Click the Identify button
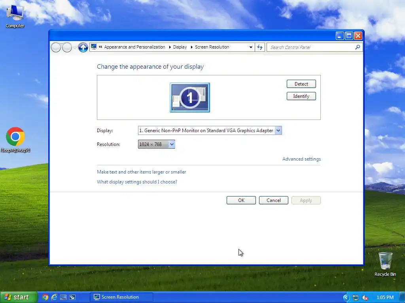The height and width of the screenshot is (303, 405). coord(301,96)
